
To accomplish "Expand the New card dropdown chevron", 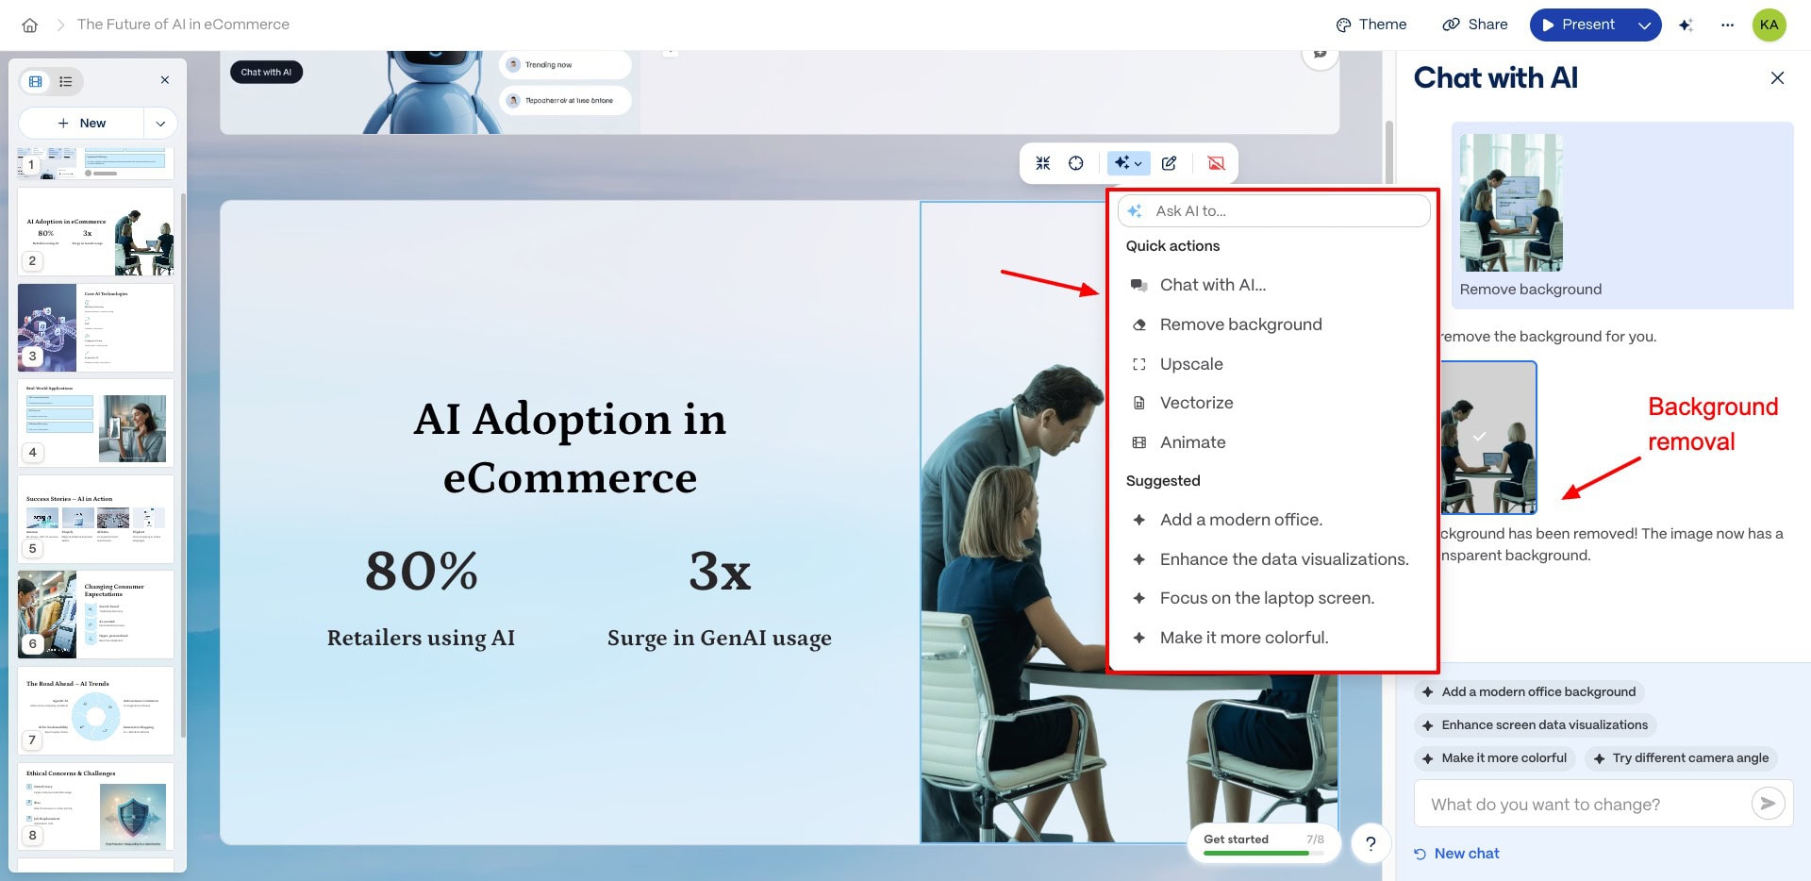I will coord(160,124).
